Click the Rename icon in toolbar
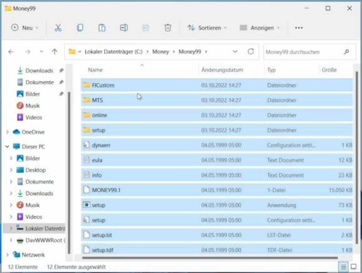Screen dimensions: 362x273 click(124, 27)
